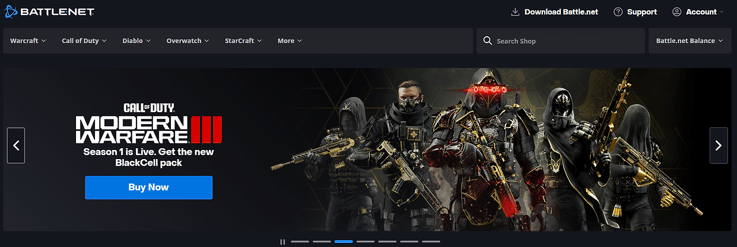Screen dimensions: 737x247
Task: Go to previous banner slide
Action: click(x=16, y=145)
